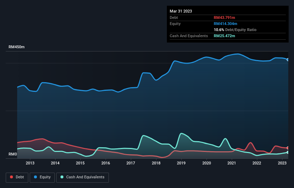Click the 2013 axis label
This screenshot has width=294, height=188.
(x=30, y=163)
